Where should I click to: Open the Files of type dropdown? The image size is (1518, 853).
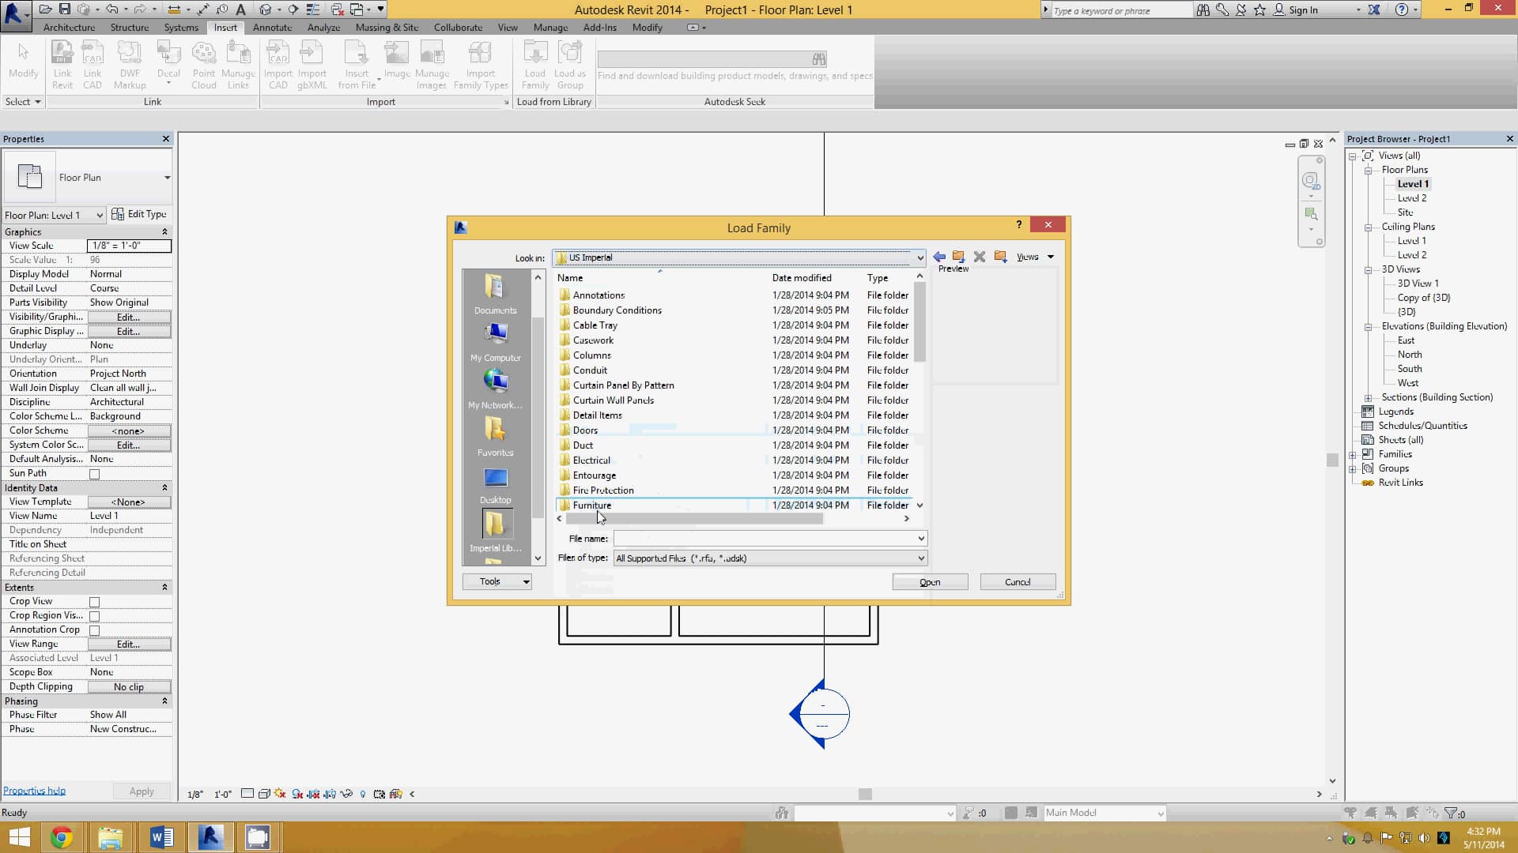[919, 558]
